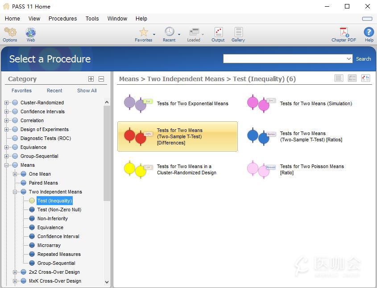Expand the Correlation category
Screen dimensions: 377x288
[x=7, y=120]
